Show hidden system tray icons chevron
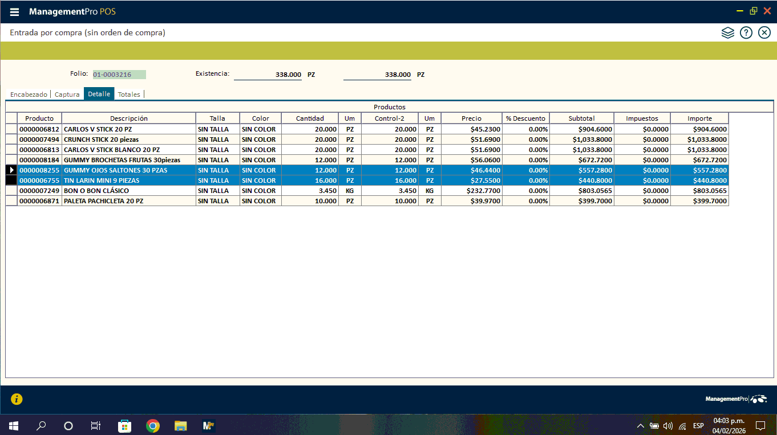The height and width of the screenshot is (435, 777). tap(640, 426)
